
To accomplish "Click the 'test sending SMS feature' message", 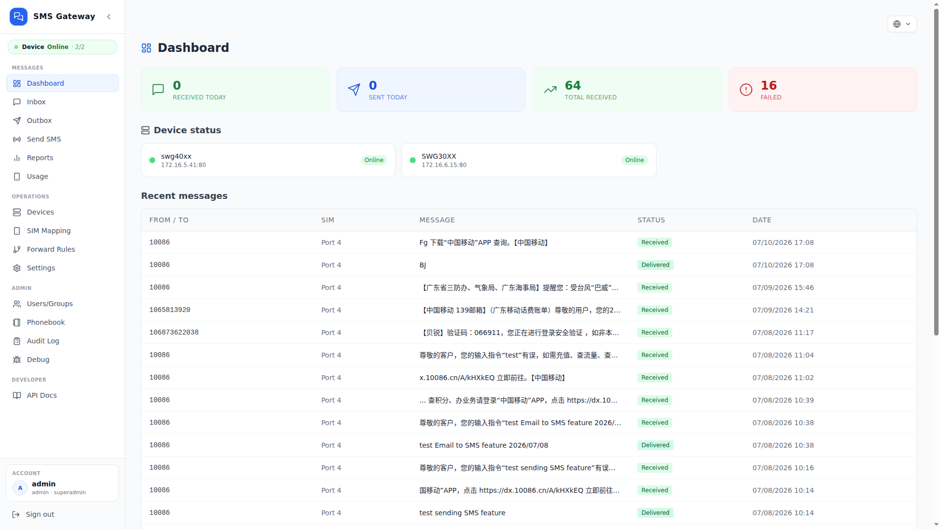I will [462, 513].
